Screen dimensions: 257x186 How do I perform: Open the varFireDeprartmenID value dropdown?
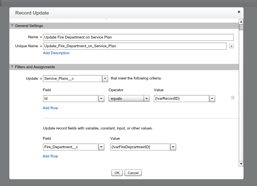click(173, 147)
